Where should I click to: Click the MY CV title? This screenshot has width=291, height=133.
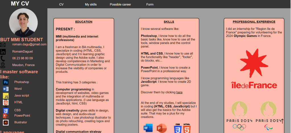click(x=20, y=3)
